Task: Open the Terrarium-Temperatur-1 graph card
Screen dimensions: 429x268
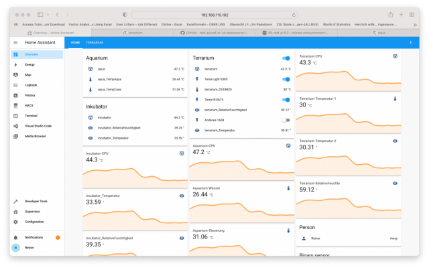Action: (x=349, y=114)
